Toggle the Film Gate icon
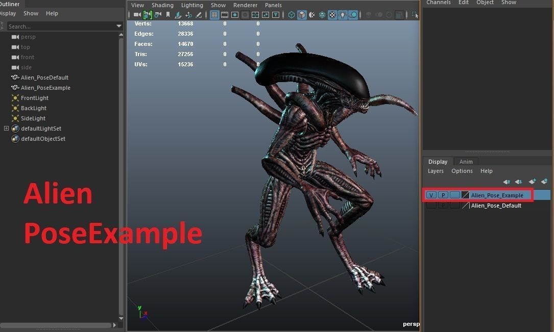 225,15
